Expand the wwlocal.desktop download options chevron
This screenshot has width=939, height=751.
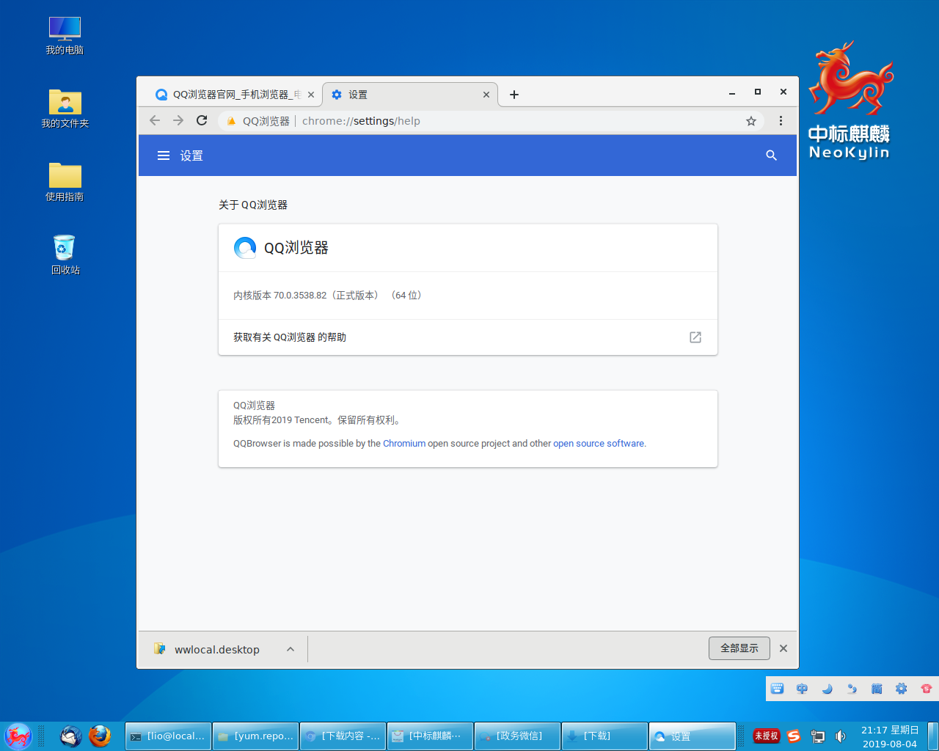pyautogui.click(x=291, y=649)
